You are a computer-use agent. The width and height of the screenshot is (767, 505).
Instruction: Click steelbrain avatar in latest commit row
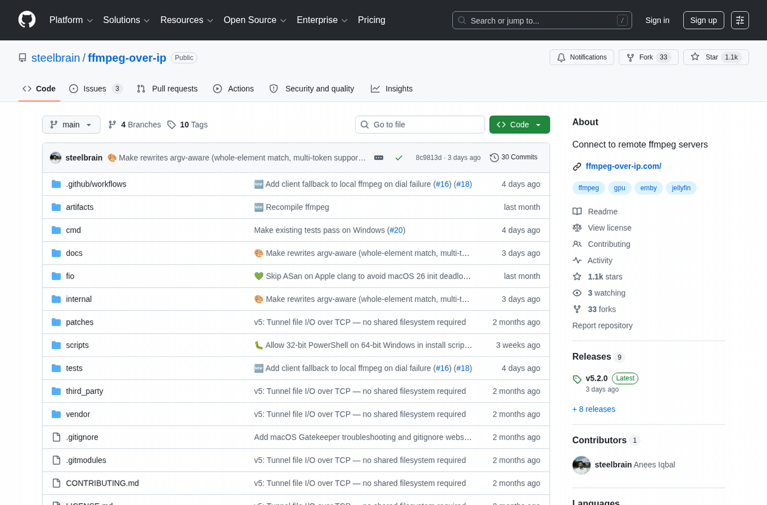coord(56,158)
